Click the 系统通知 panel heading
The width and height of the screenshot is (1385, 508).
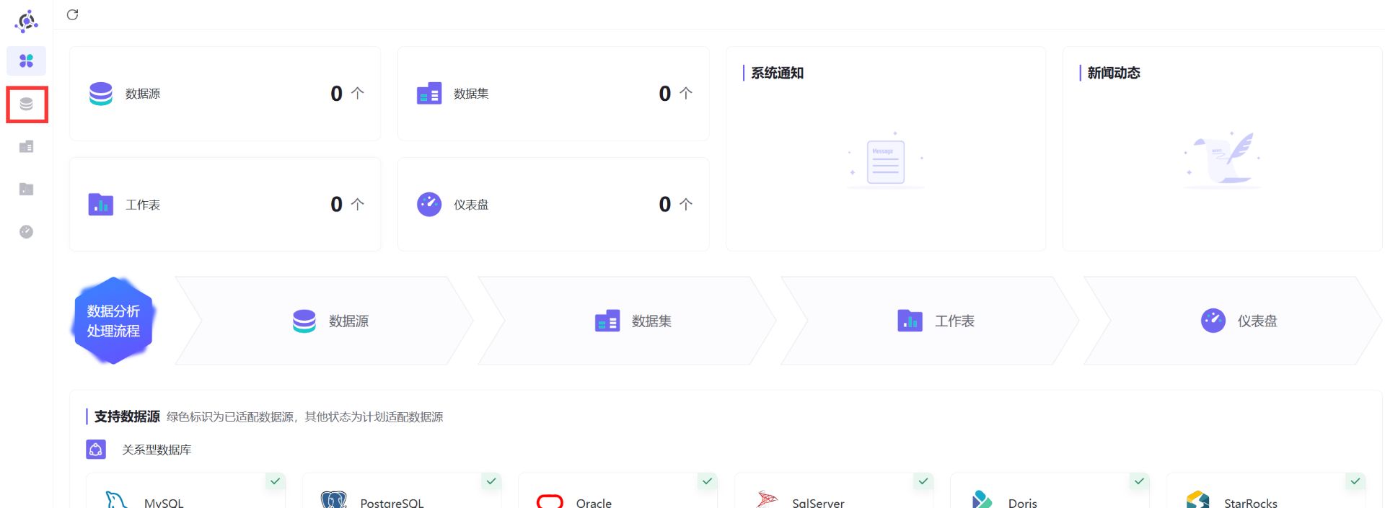pos(777,73)
